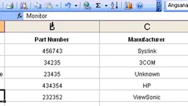Select cell with part number 456743
Screen dimensions: 188x106
coord(52,50)
